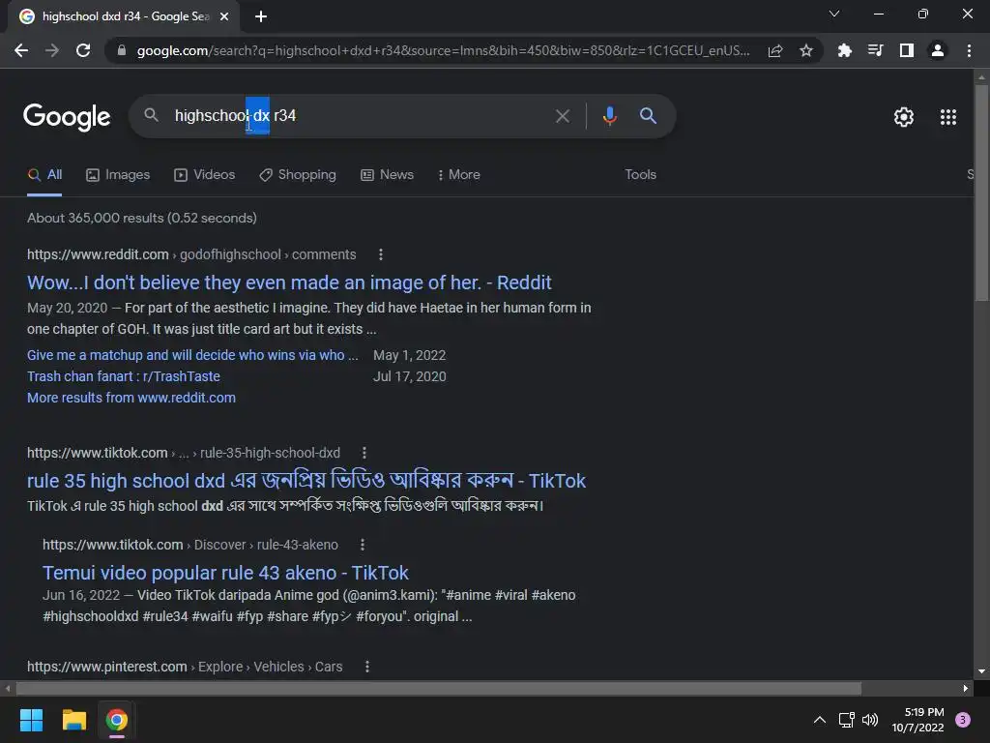Close the highschool dxd r34 browser tab
The height and width of the screenshot is (743, 990).
(x=224, y=16)
